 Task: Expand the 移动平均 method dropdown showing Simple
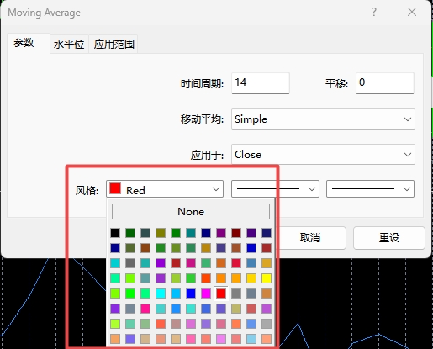(323, 119)
